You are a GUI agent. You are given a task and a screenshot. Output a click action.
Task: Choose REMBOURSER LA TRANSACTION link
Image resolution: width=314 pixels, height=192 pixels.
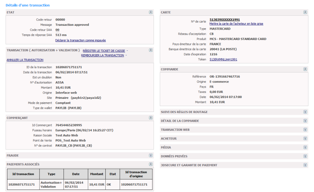(103, 55)
